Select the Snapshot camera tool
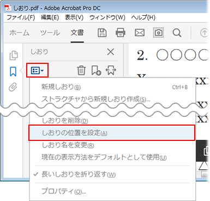This screenshot has width=210, height=201. coord(158,33)
